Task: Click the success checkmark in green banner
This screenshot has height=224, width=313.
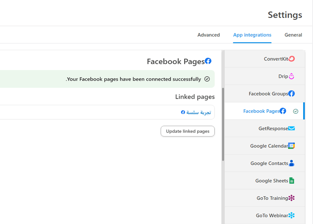Action: coord(207,79)
